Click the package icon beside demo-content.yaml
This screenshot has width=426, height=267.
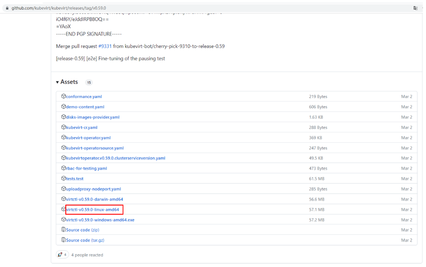coord(64,106)
